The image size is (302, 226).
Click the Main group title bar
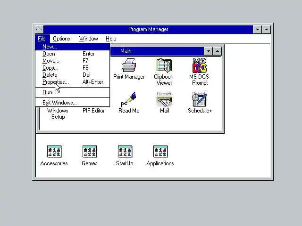[157, 51]
